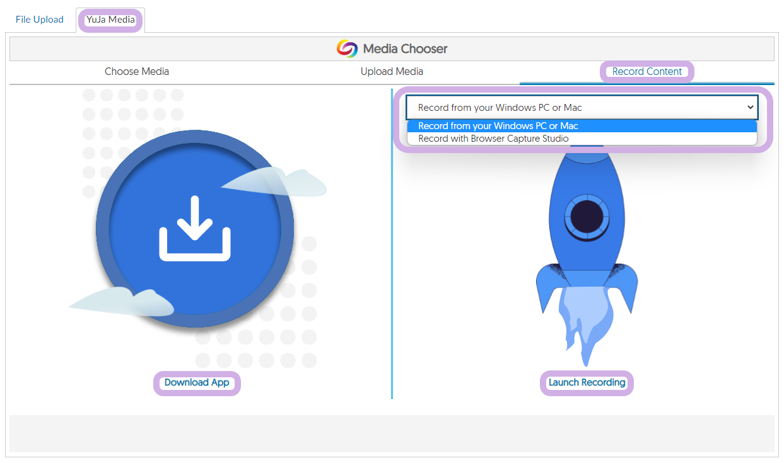Click the colorful YuJa Media Chooser logo
The width and height of the screenshot is (784, 463).
(x=346, y=49)
